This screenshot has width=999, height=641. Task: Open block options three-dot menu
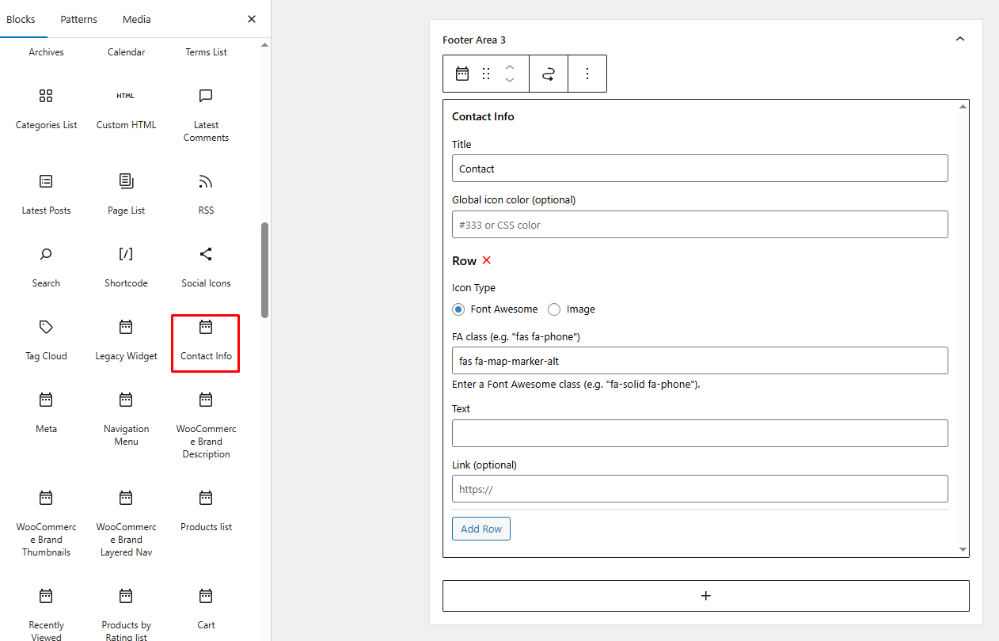coord(587,74)
